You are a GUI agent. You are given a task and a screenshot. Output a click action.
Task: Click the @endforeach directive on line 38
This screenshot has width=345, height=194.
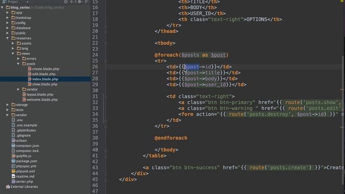pyautogui.click(x=171, y=138)
